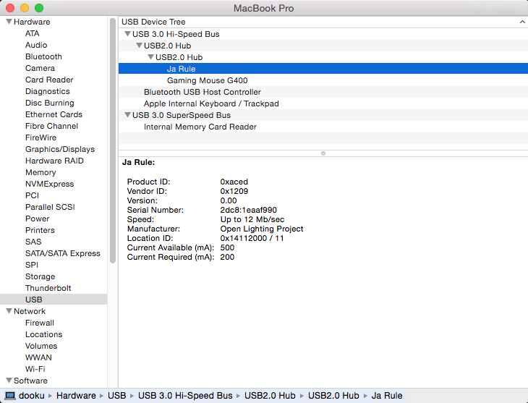Click the sort arrow in column header
The height and width of the screenshot is (403, 528).
click(x=521, y=22)
